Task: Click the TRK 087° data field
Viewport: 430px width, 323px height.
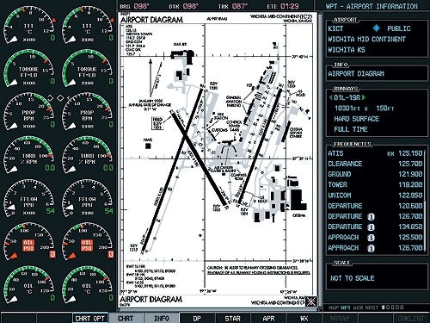Action: coord(233,6)
